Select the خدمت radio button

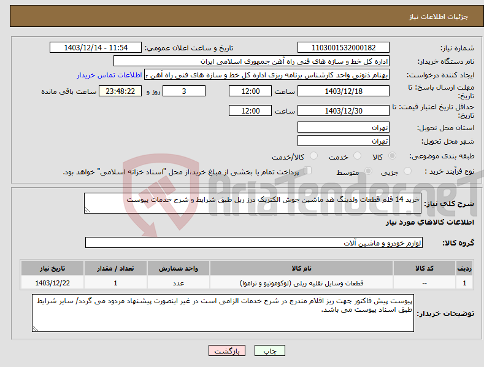point(357,156)
